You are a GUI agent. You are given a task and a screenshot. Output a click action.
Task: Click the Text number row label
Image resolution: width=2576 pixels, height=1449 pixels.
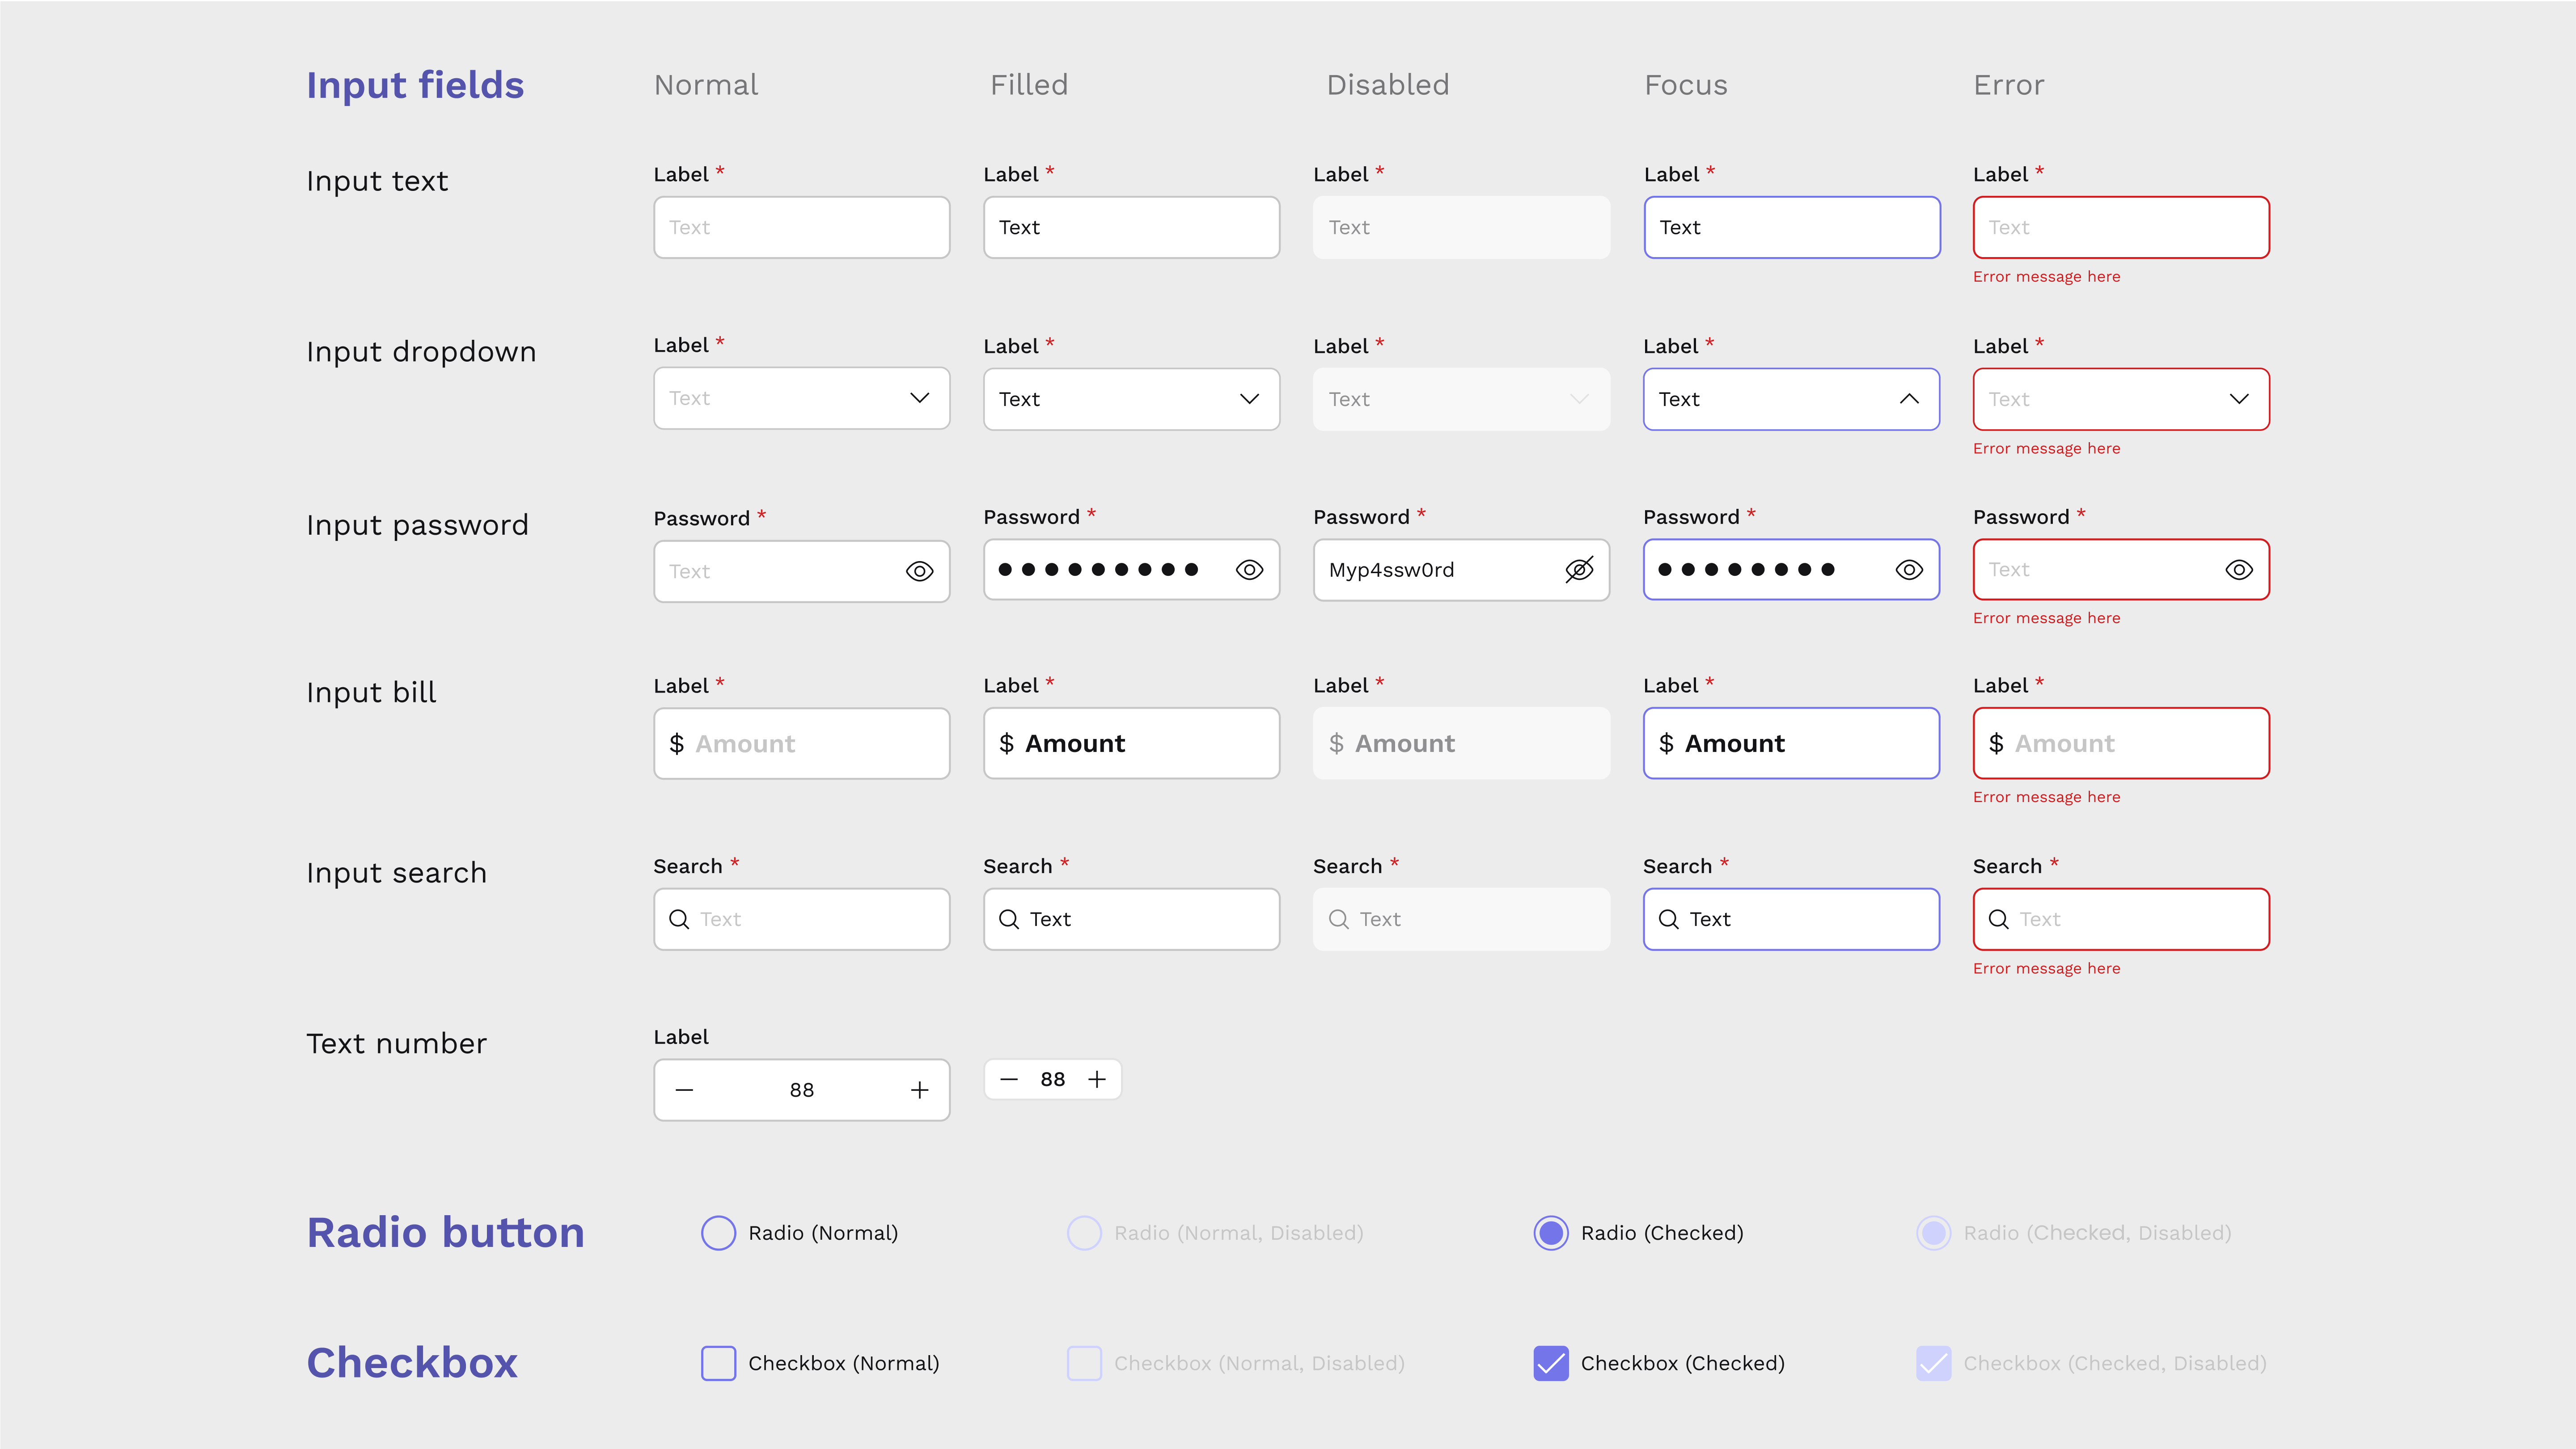pos(396,1044)
